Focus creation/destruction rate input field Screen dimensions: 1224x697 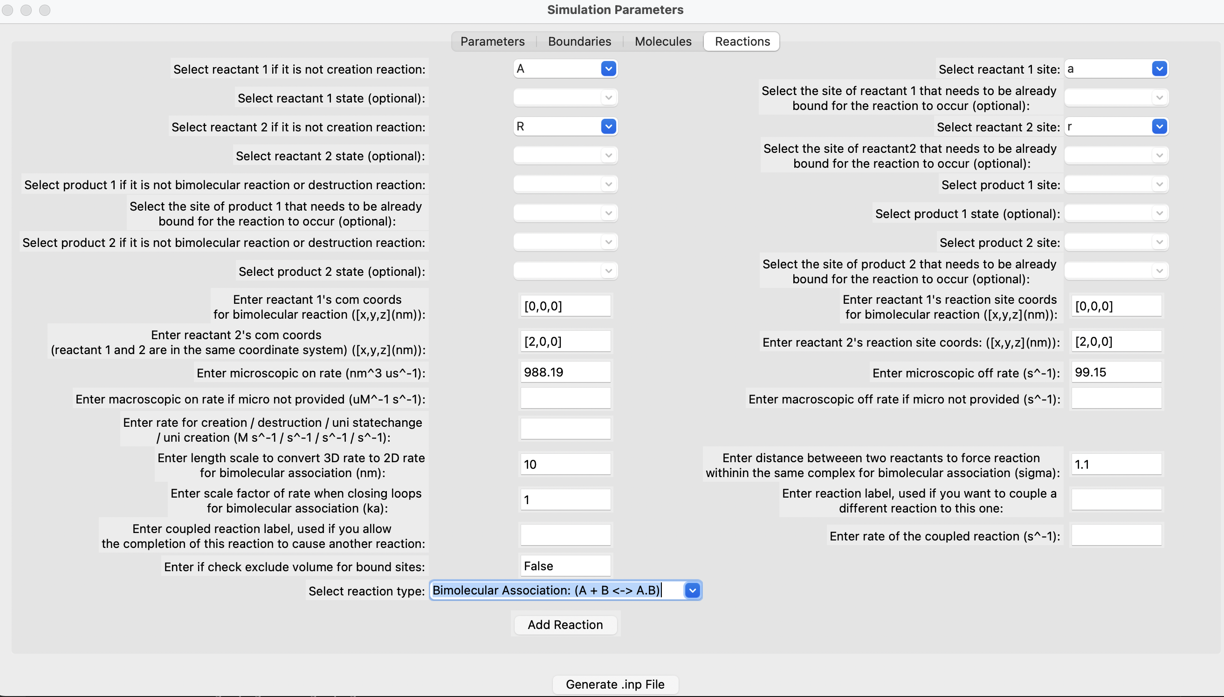(x=565, y=429)
